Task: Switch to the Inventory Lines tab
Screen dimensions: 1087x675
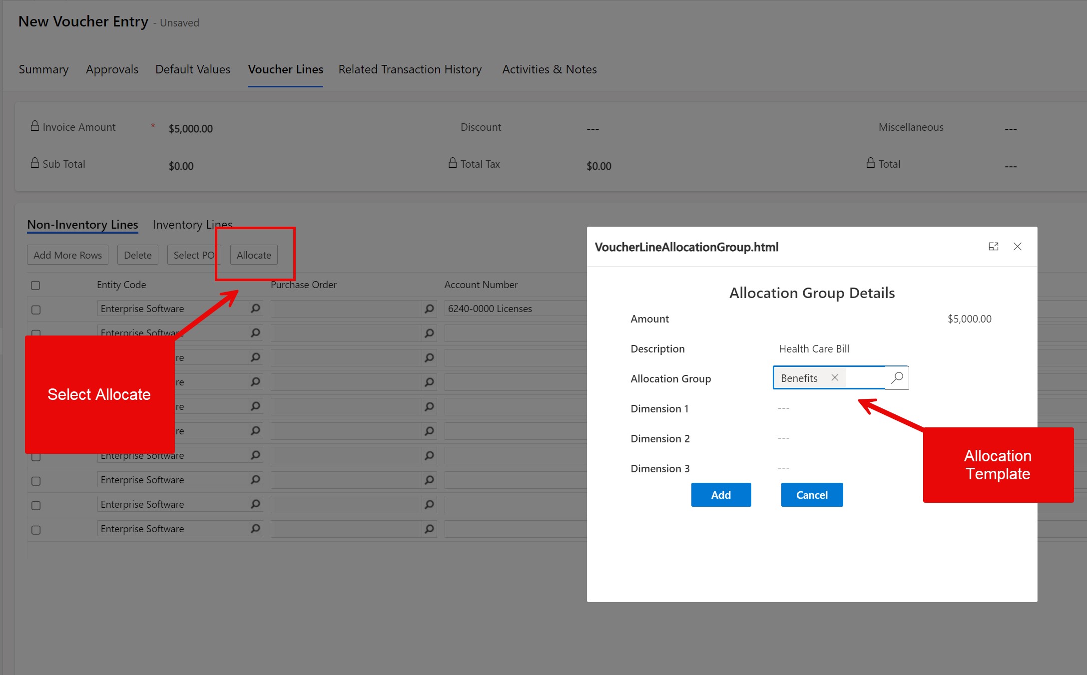Action: (x=192, y=225)
